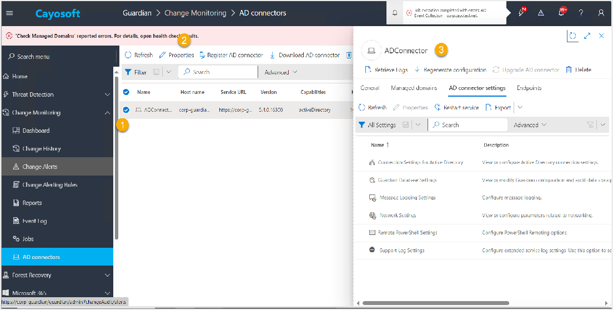Click the blue funnel Filter icon in main list
Image resolution: width=613 pixels, height=310 pixels.
128,72
